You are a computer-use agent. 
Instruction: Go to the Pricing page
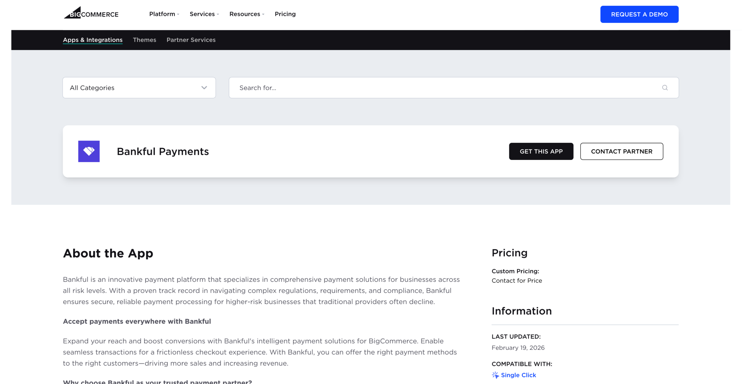[285, 14]
